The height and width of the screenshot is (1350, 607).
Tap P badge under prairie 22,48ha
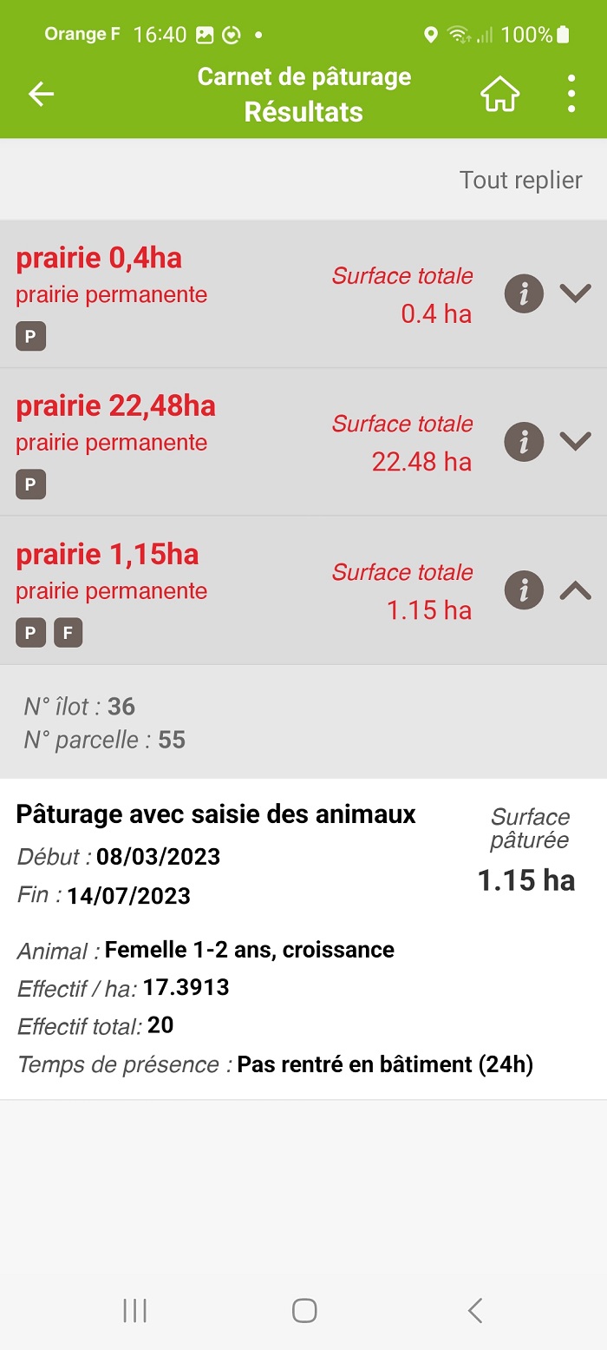point(30,484)
